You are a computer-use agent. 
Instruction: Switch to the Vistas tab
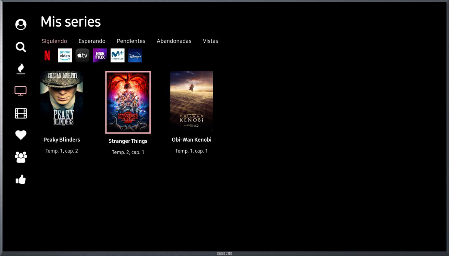coord(210,41)
